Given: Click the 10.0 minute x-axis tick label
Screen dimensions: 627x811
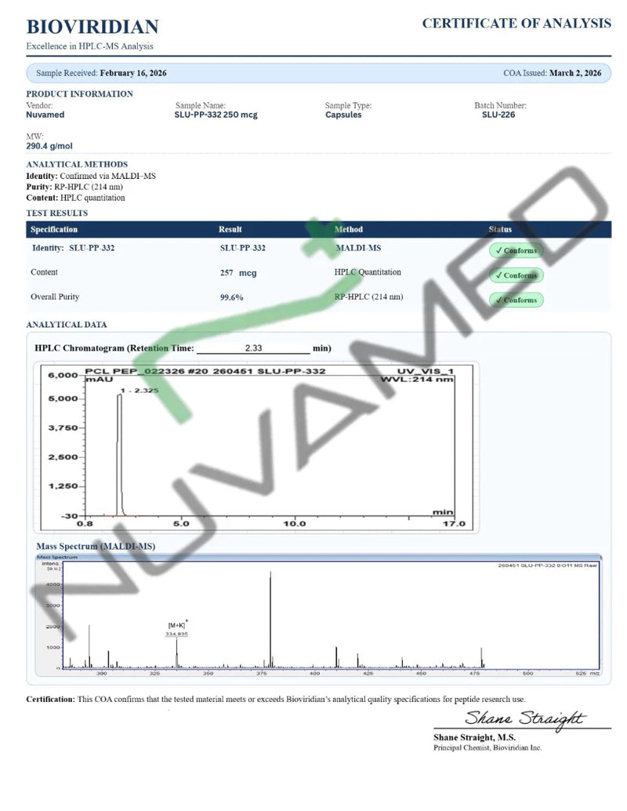Looking at the screenshot, I should point(294,523).
